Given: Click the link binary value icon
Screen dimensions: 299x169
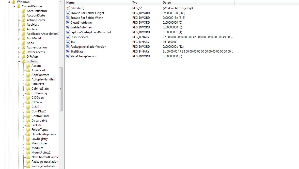Looking at the screenshot, I should tap(68, 42).
